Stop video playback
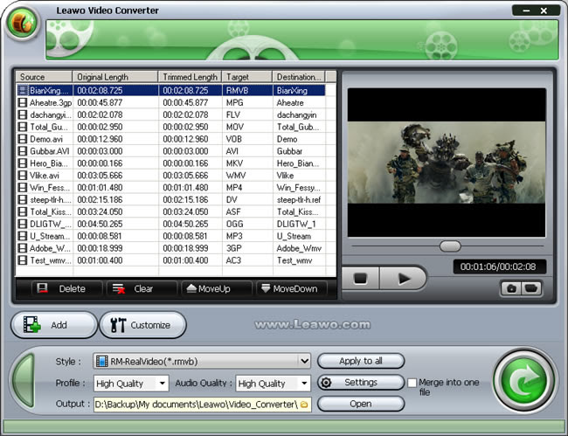568x436 pixels. [x=360, y=279]
